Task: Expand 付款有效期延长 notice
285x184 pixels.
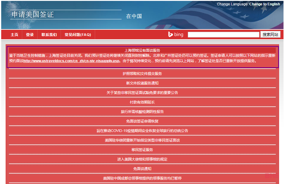Action: click(142, 102)
